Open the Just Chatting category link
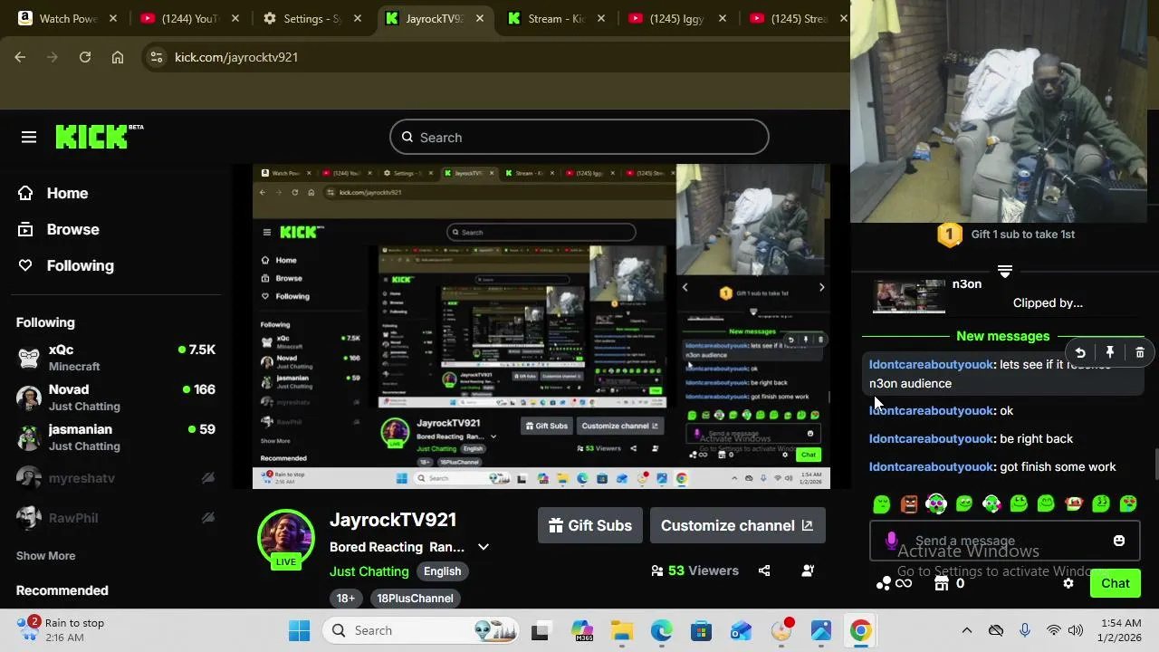Image resolution: width=1159 pixels, height=652 pixels. [369, 571]
